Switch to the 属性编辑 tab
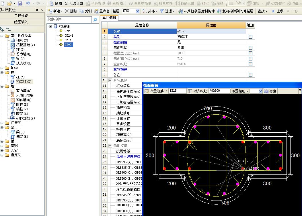302x216 pixels. 109,18
